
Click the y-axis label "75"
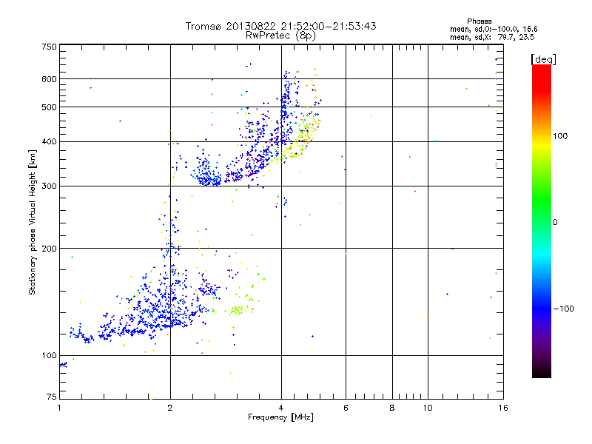click(52, 397)
